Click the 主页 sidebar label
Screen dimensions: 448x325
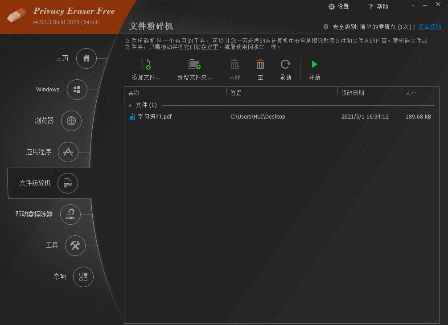[62, 58]
